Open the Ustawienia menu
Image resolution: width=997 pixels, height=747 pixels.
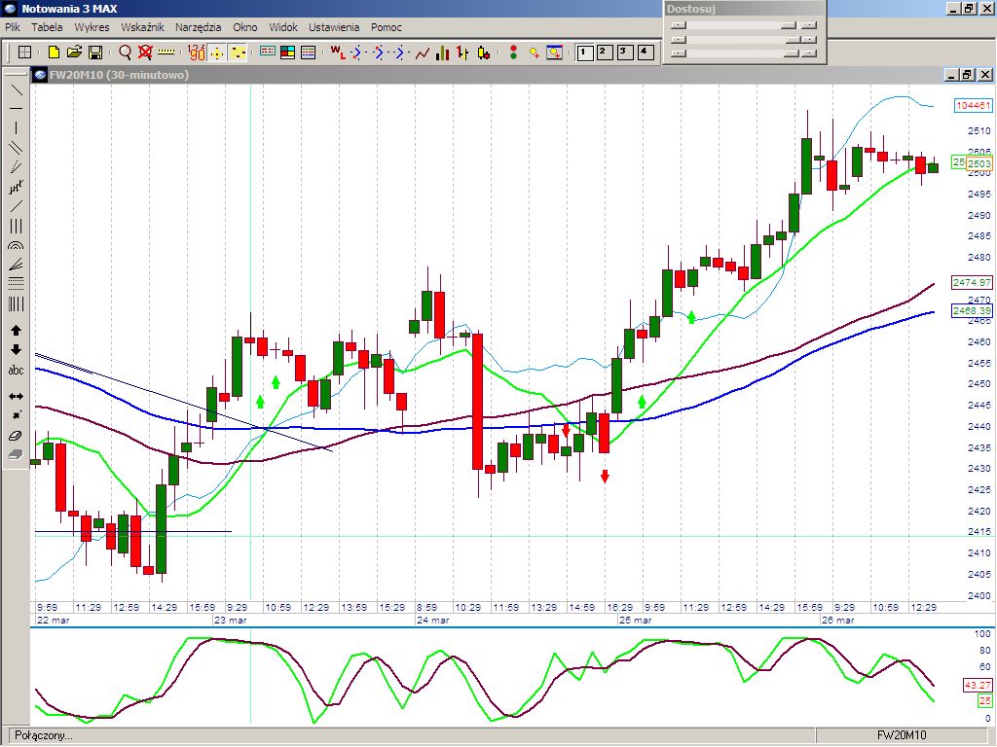coord(334,27)
